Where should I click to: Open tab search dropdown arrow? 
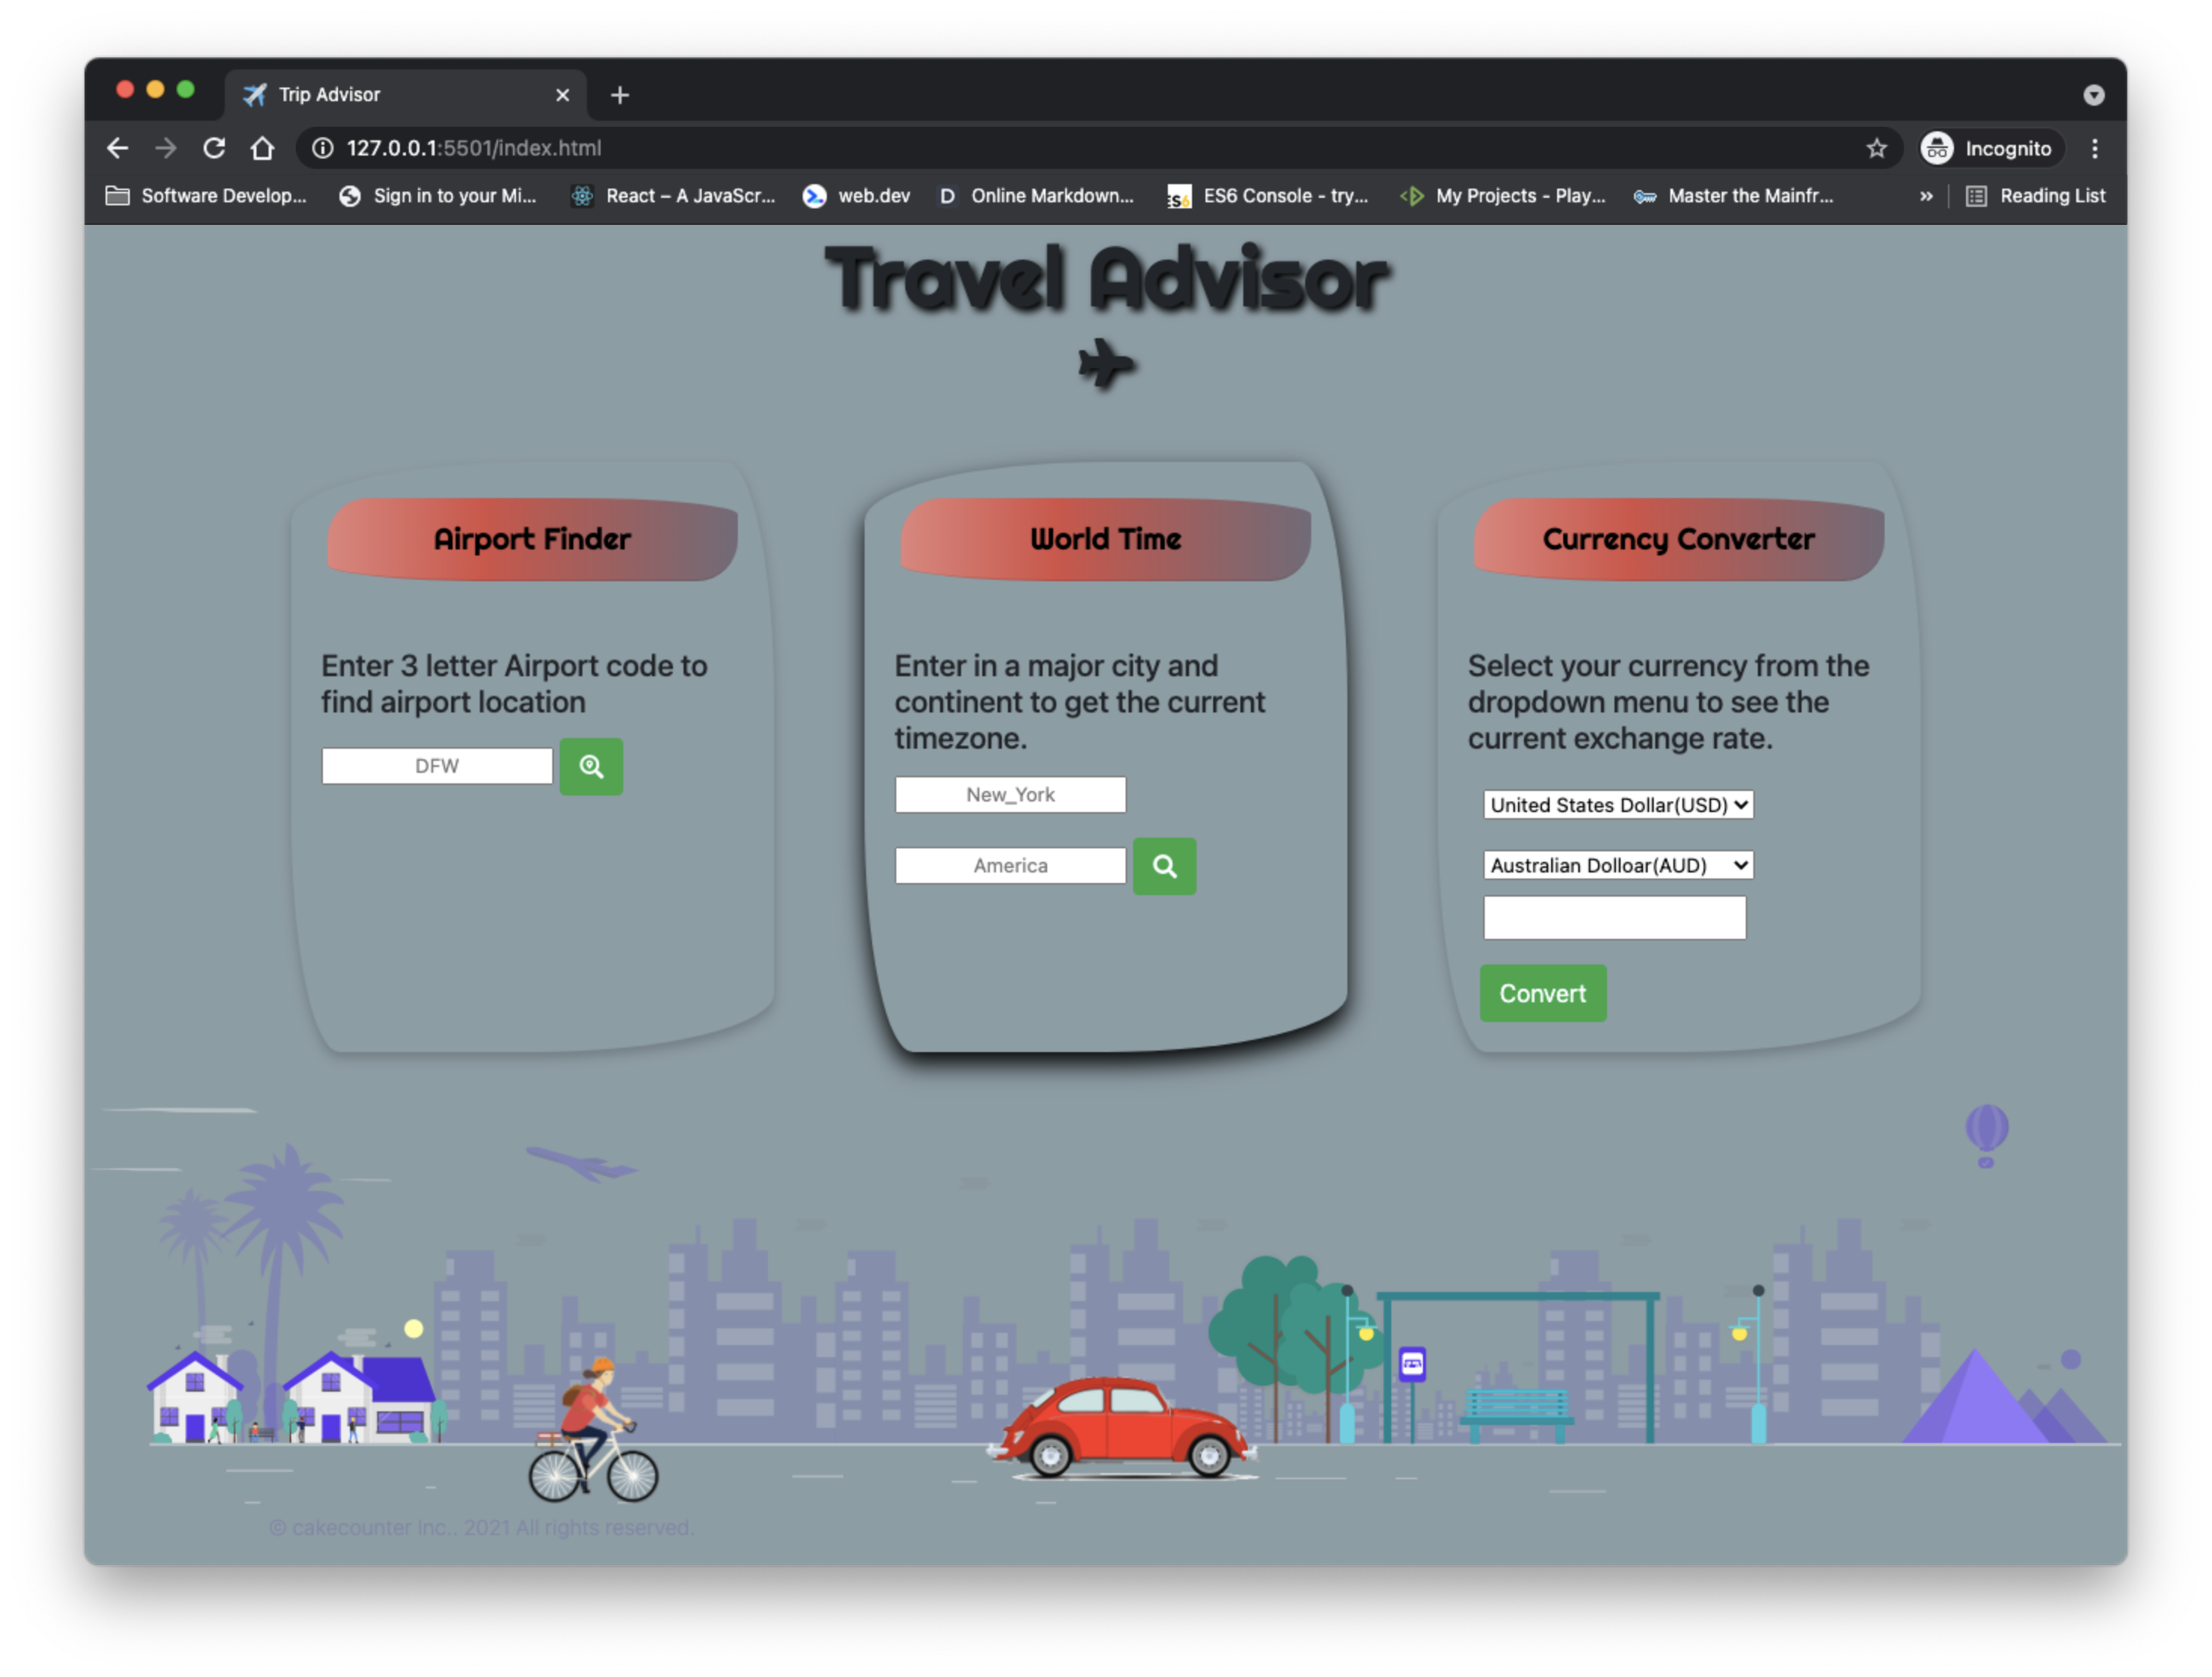pyautogui.click(x=2093, y=95)
